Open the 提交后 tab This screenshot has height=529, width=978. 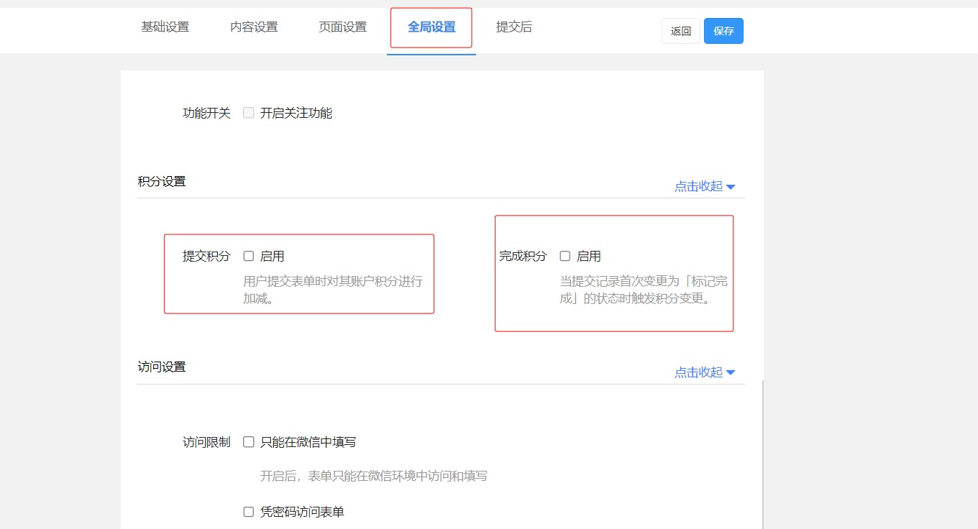[x=513, y=27]
